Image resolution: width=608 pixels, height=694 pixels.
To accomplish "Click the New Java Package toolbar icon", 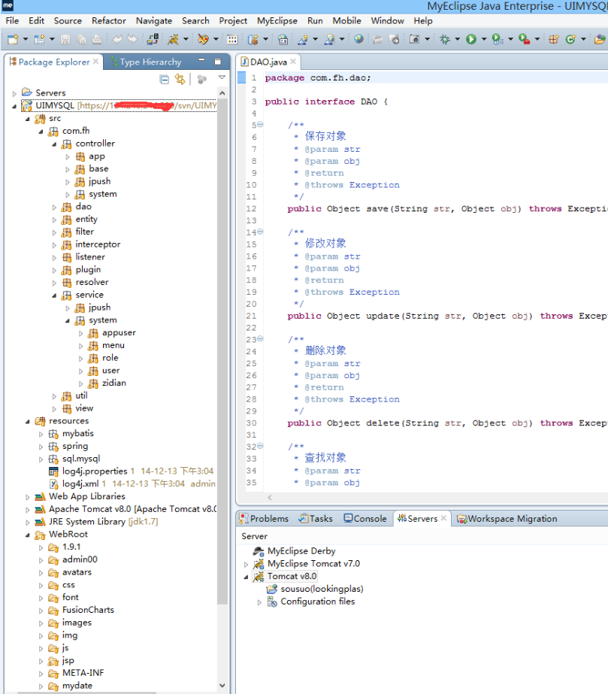I will (x=554, y=39).
